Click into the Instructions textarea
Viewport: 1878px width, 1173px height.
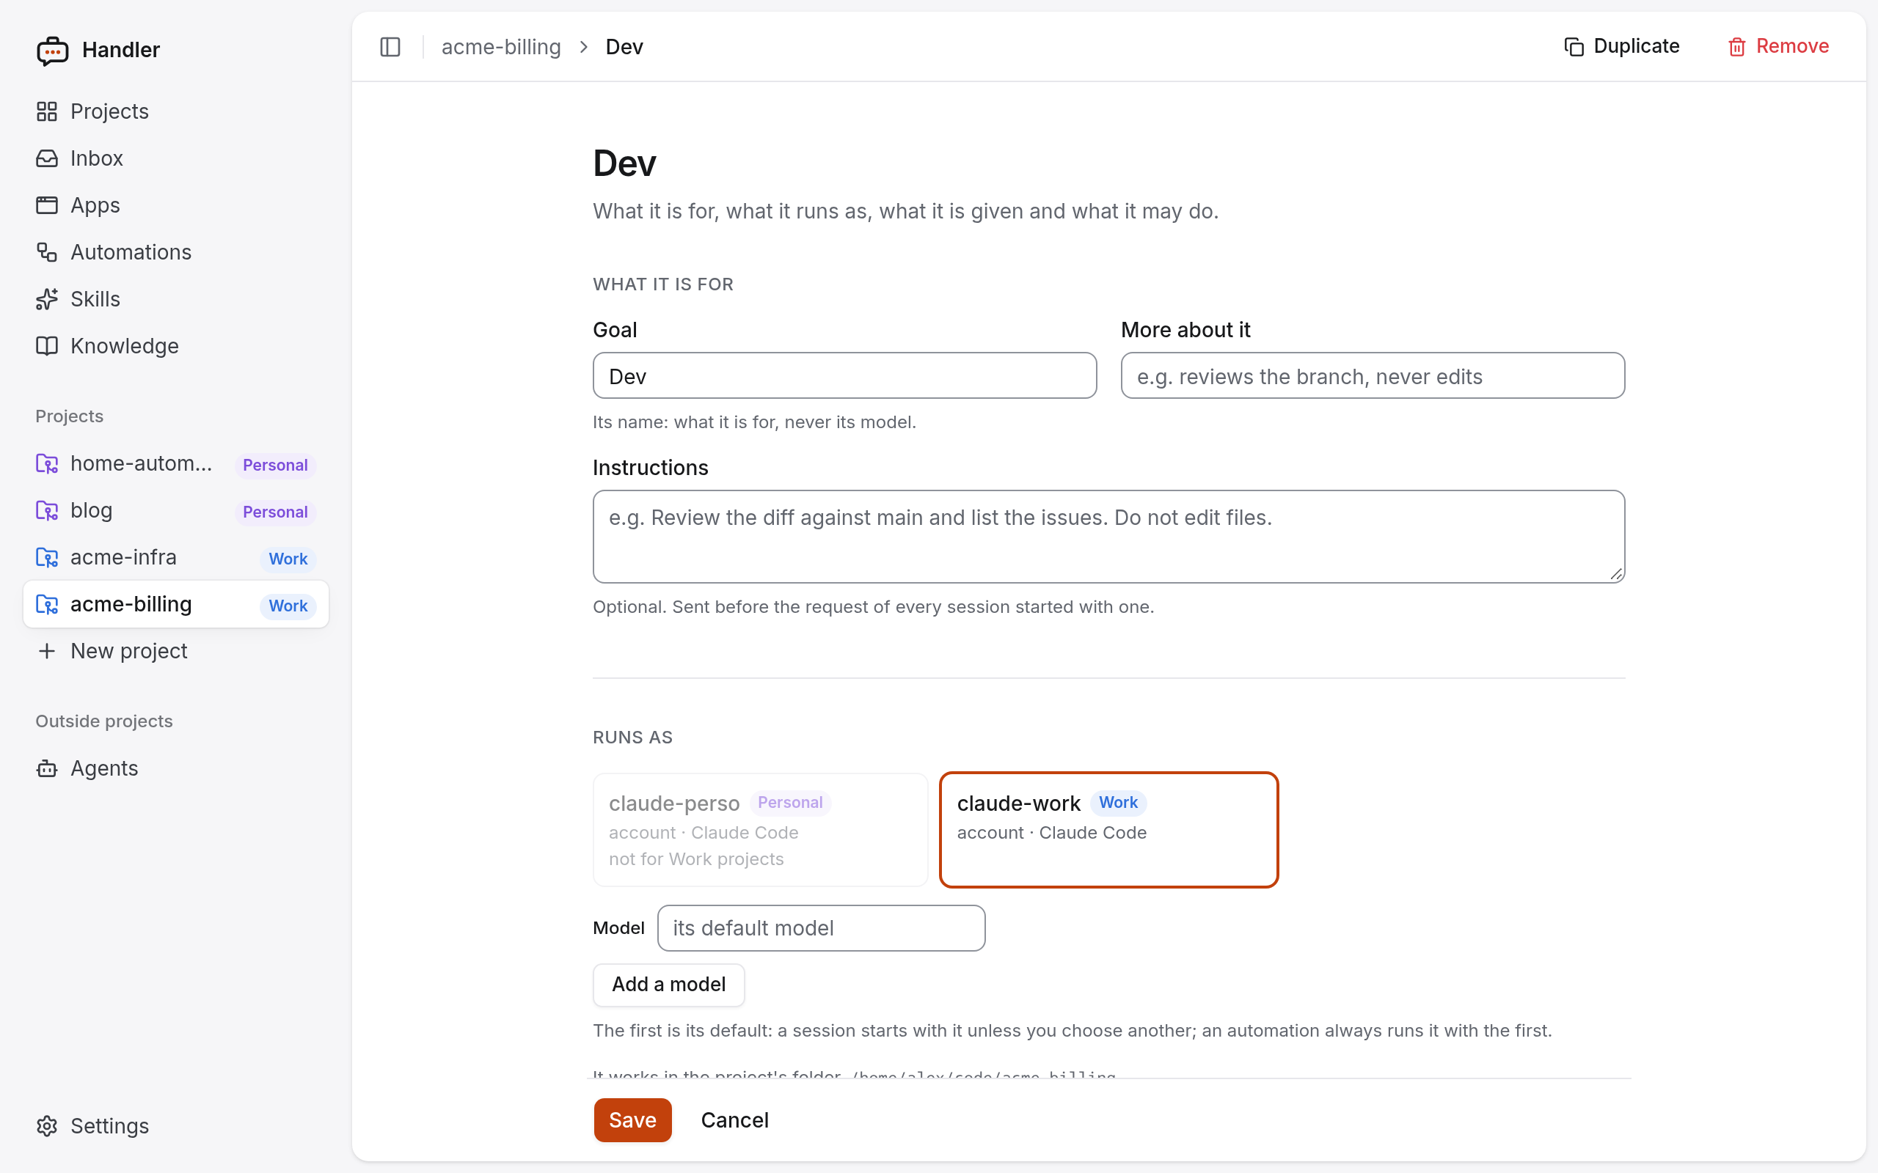pyautogui.click(x=1109, y=536)
